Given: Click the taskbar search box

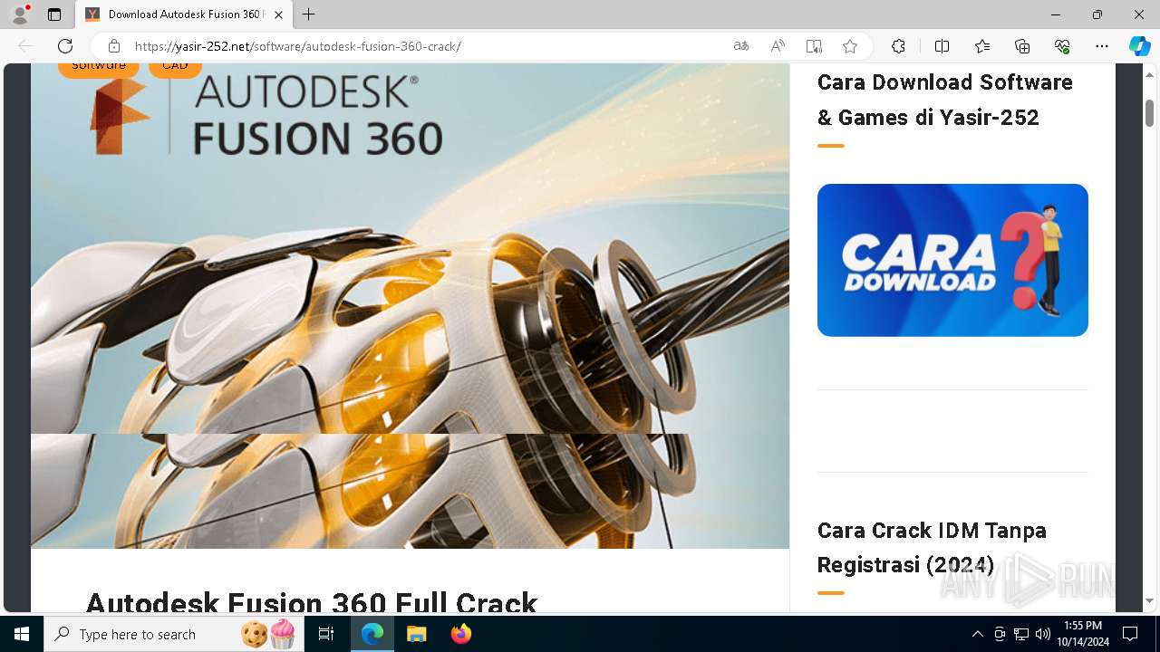Looking at the screenshot, I should click(x=174, y=634).
